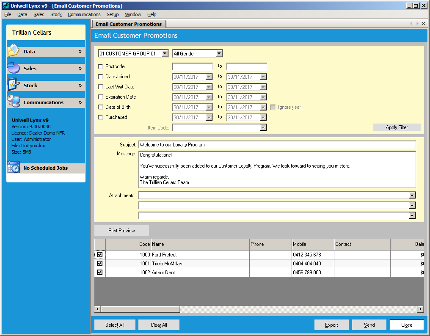This screenshot has height=336, width=430.
Task: Open the Setup menu
Action: pos(113,14)
